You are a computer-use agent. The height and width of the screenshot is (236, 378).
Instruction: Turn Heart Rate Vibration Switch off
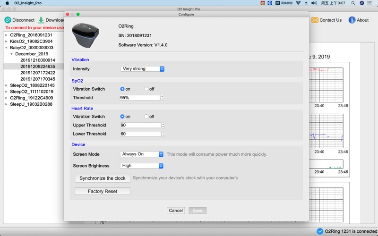pos(146,116)
